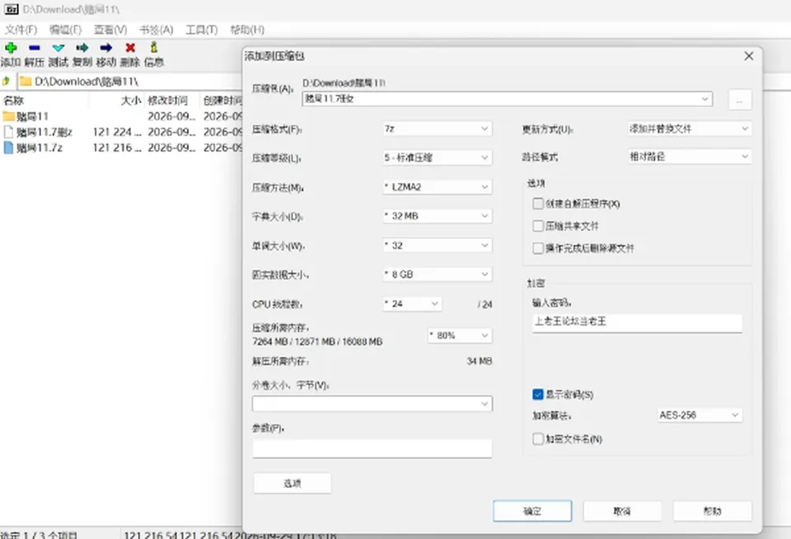
Task: Click the red X 删除 (Delete) toolbar icon
Action: coord(130,48)
